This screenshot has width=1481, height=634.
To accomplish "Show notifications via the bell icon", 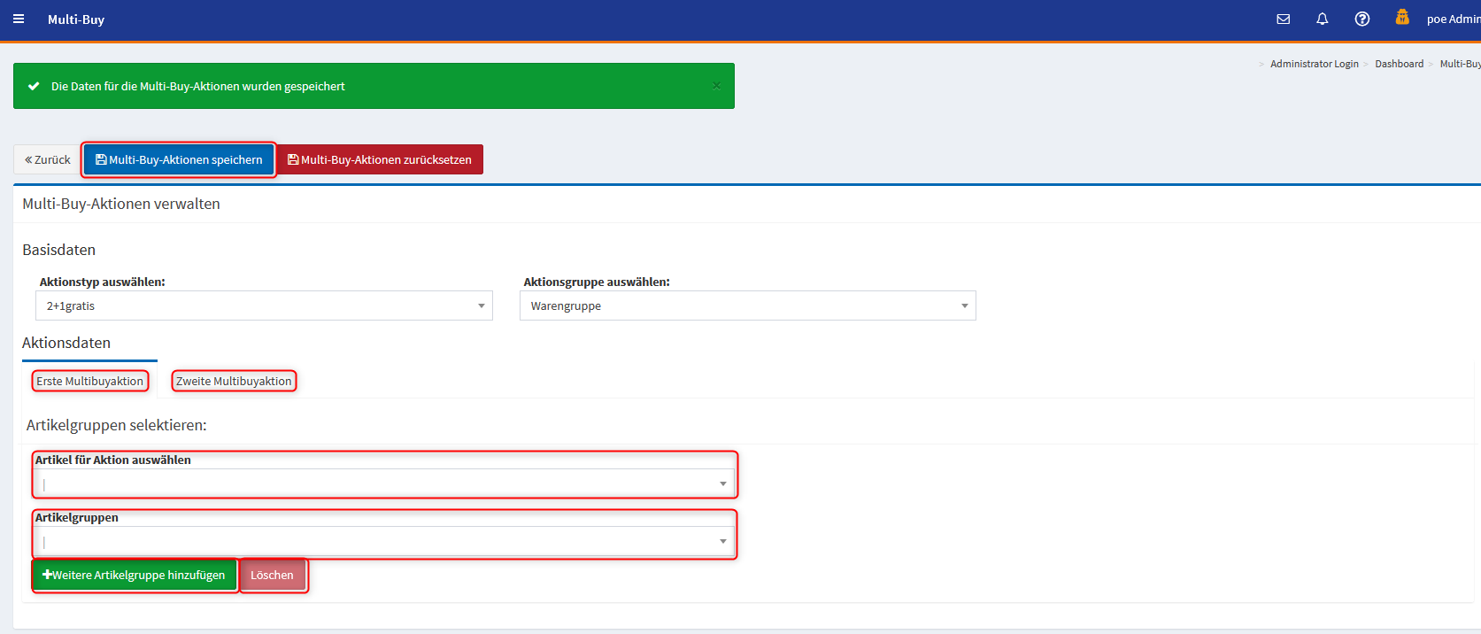I will pos(1322,19).
